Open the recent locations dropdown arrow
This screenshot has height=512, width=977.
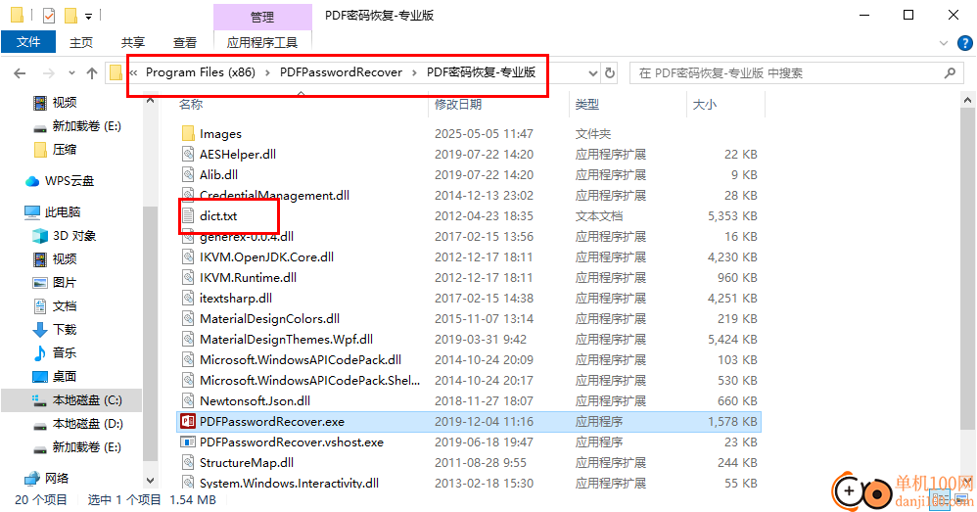click(71, 73)
